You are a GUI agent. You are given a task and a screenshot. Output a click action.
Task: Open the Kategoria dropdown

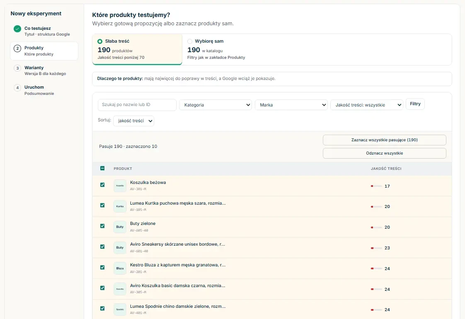tap(216, 105)
